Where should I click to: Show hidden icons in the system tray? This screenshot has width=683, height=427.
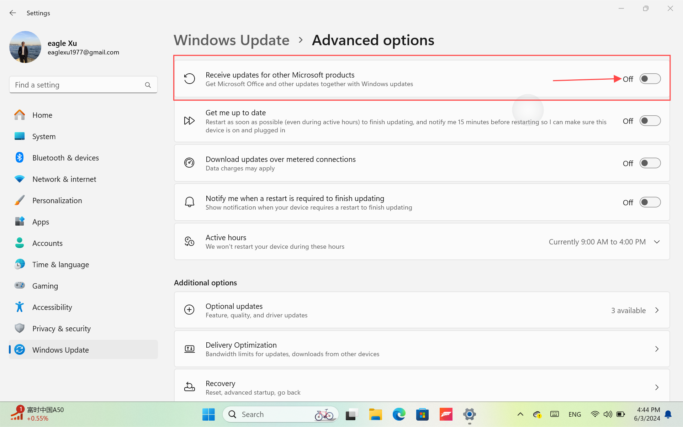pyautogui.click(x=520, y=414)
